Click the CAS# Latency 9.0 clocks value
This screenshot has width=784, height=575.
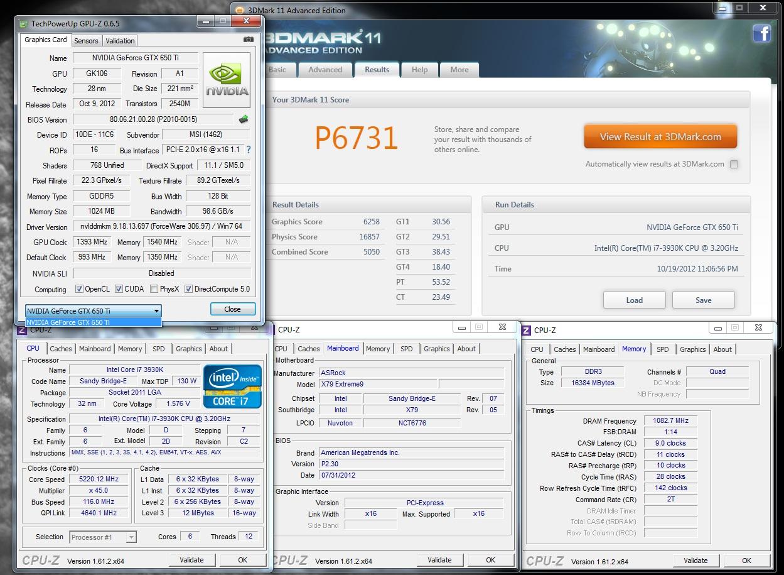pos(671,443)
